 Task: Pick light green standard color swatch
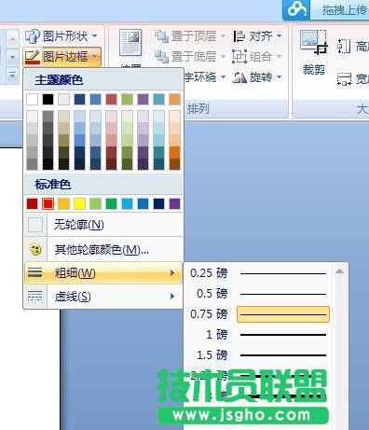tap(95, 203)
